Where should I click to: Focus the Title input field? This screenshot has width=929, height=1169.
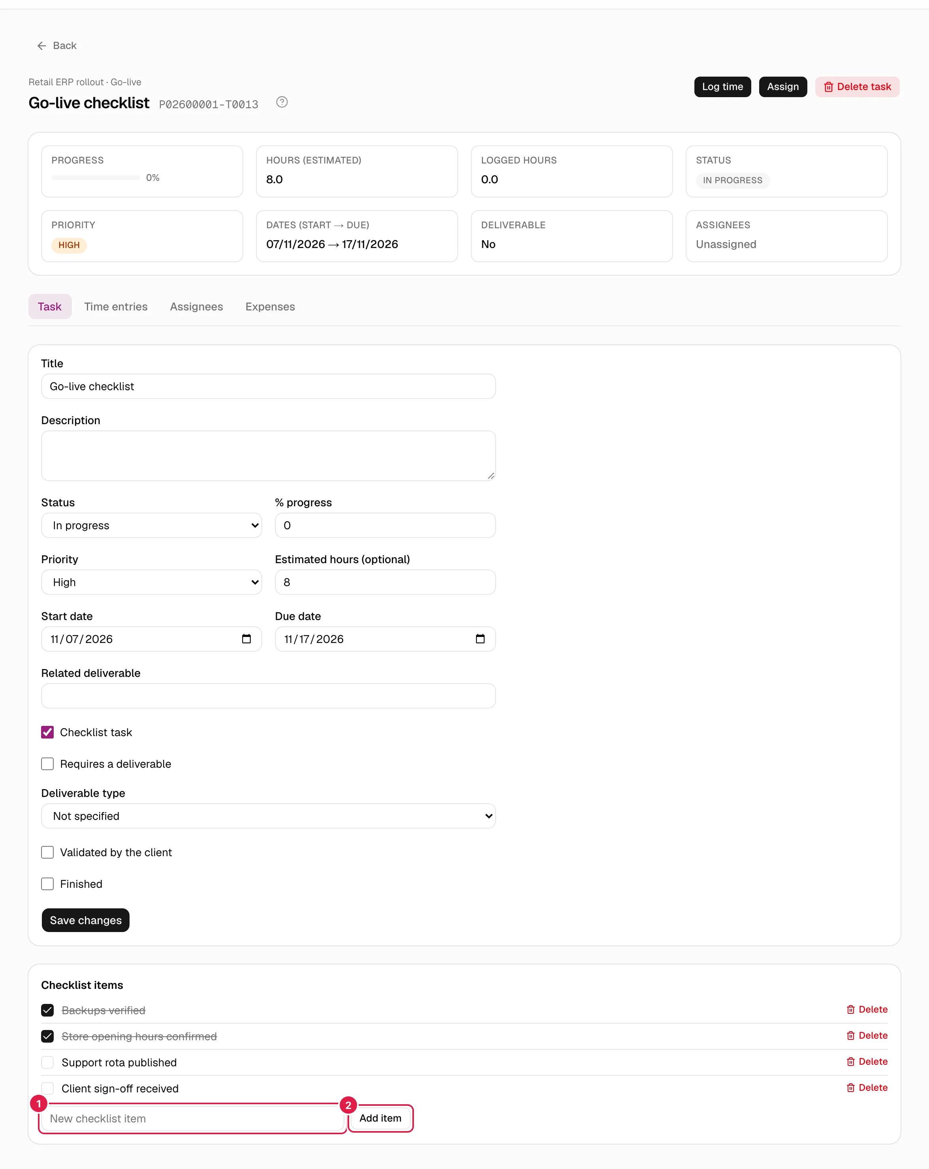(269, 386)
